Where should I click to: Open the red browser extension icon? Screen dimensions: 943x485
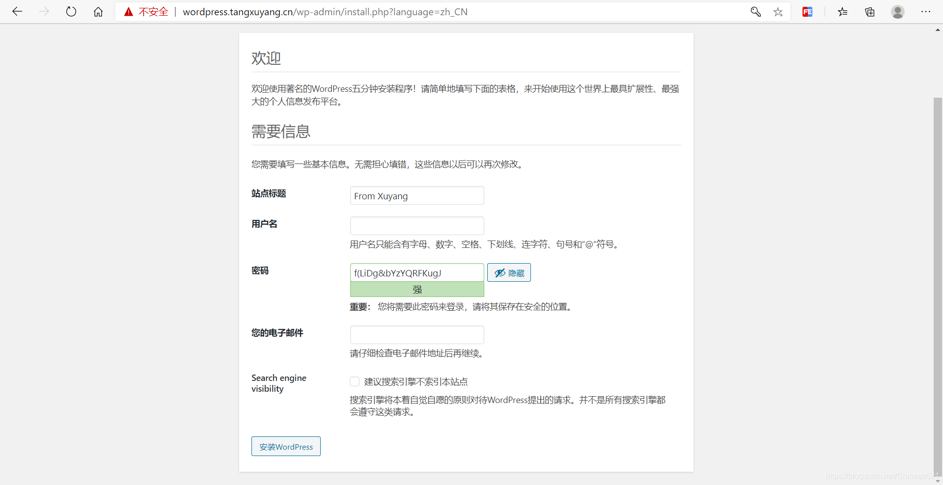(807, 12)
